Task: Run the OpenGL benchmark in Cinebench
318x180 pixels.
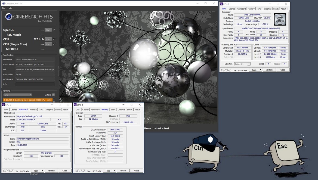Action: tap(48, 30)
